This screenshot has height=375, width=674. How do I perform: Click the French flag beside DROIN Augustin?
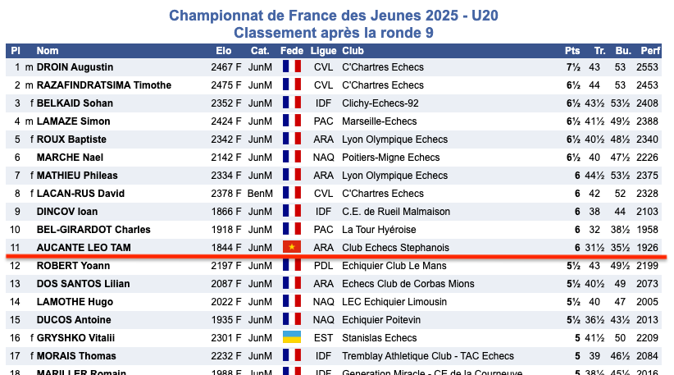pyautogui.click(x=292, y=66)
